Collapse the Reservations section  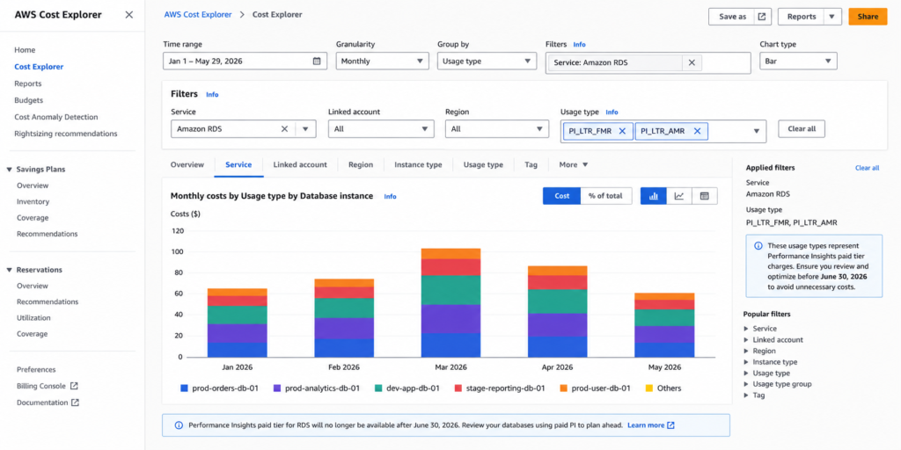[x=9, y=270]
